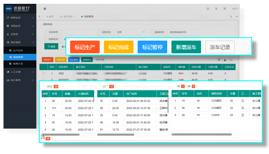Click the 候场 table horizontal scrollbar
269x154 pixels.
(x=60, y=135)
